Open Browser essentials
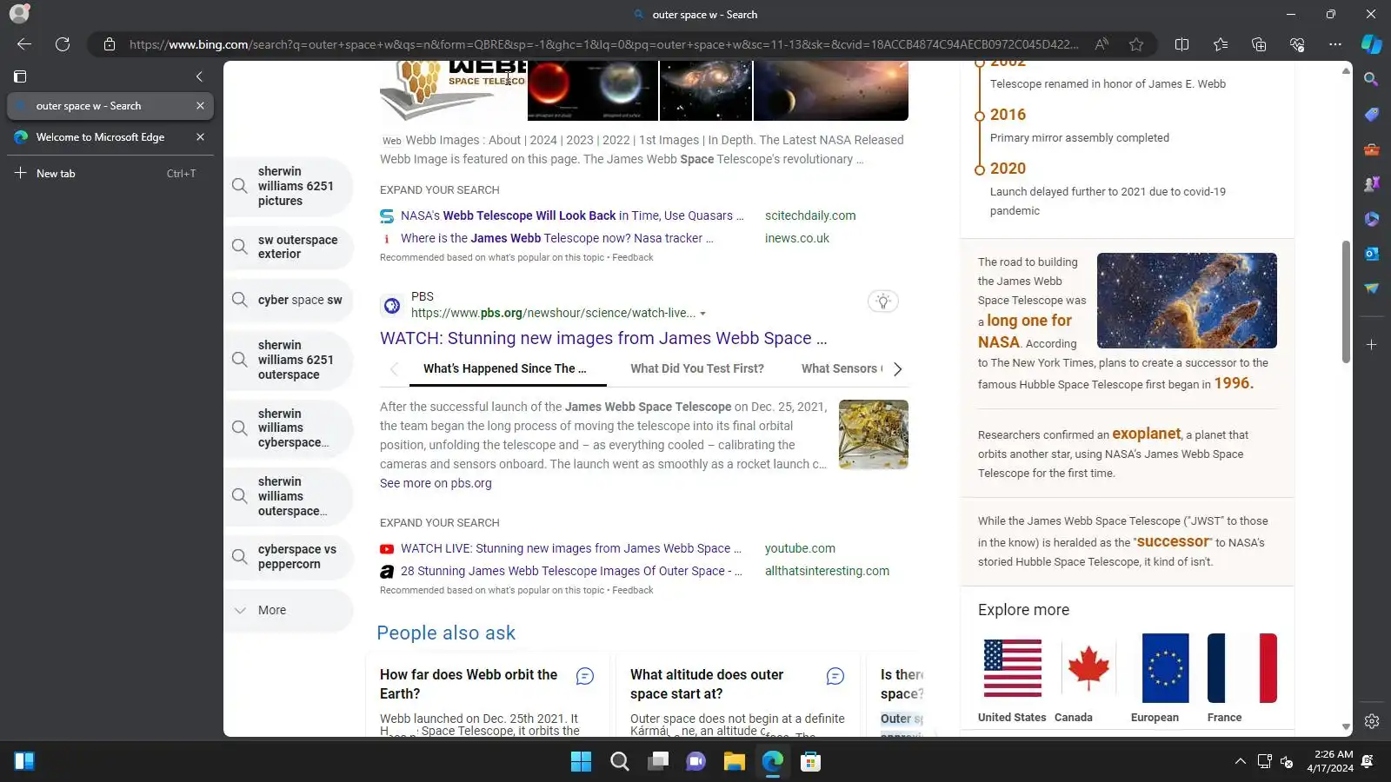Viewport: 1391px width, 782px height. 1297,44
